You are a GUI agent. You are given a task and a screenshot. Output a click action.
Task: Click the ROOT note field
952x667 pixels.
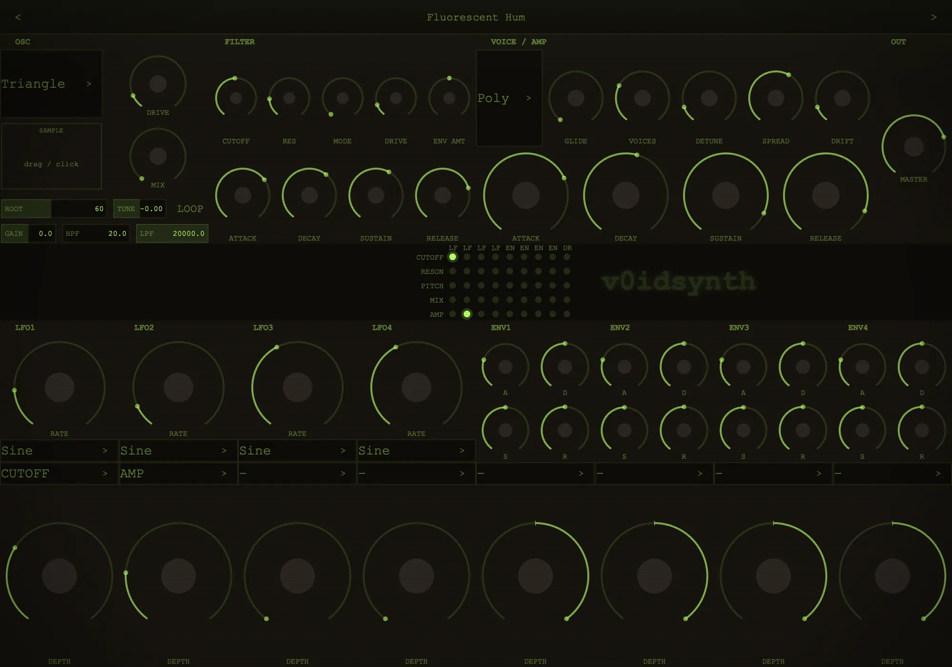(54, 209)
